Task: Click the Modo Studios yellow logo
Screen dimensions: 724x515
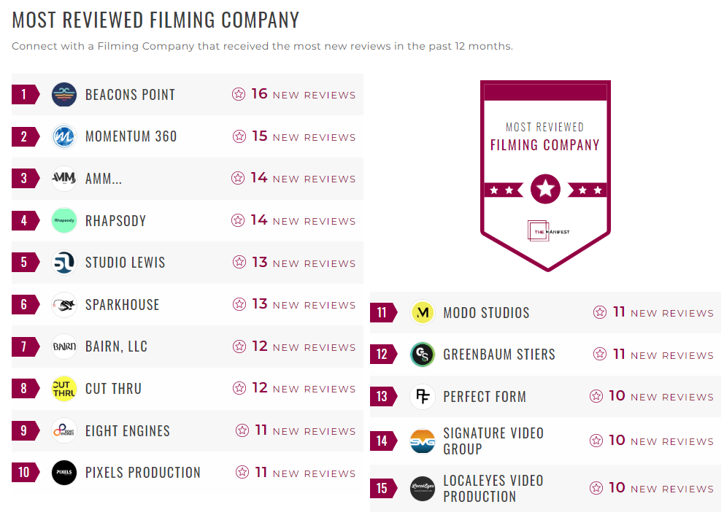Action: (x=423, y=313)
